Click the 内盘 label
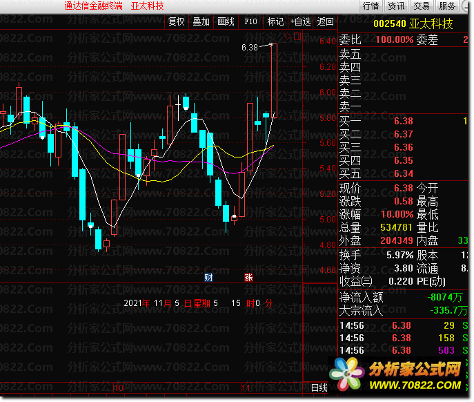Image resolution: width=474 pixels, height=402 pixels. click(x=428, y=241)
